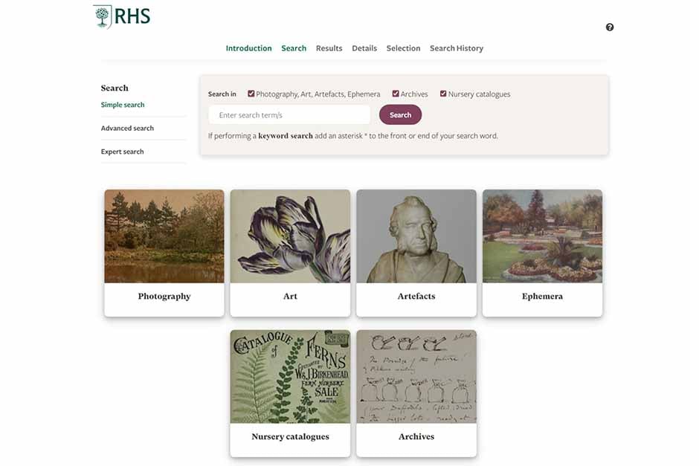Toggle the Archives checkbox
This screenshot has width=699, height=466.
396,94
